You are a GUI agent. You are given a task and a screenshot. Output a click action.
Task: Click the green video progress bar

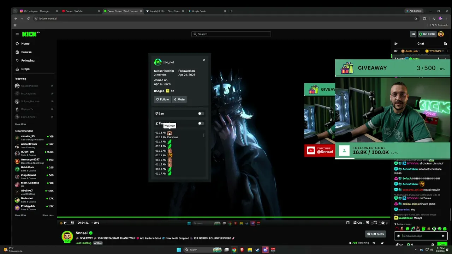(x=224, y=217)
